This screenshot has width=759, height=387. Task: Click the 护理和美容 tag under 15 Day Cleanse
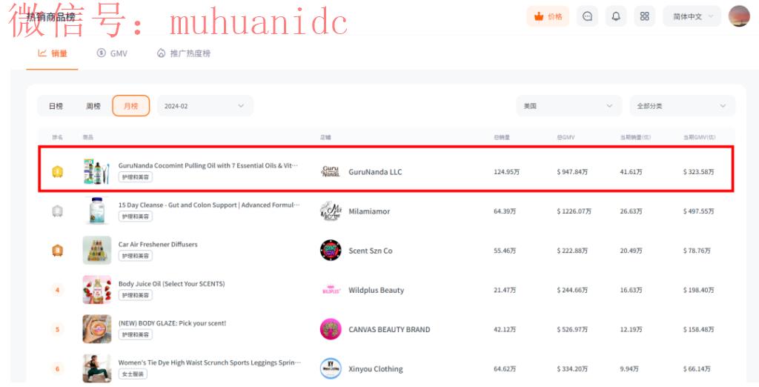[136, 216]
